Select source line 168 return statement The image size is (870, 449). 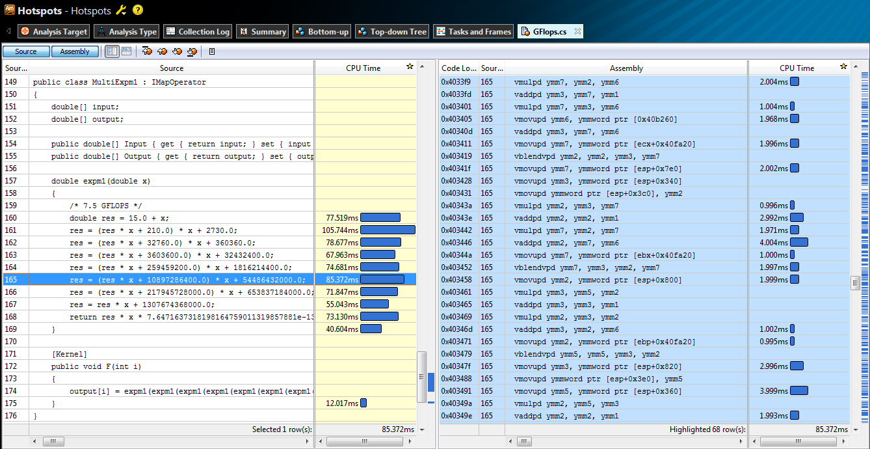coord(209,317)
